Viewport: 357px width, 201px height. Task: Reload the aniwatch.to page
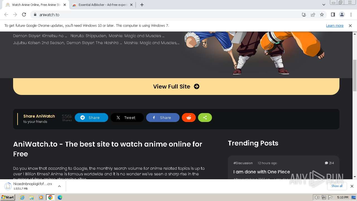24,15
